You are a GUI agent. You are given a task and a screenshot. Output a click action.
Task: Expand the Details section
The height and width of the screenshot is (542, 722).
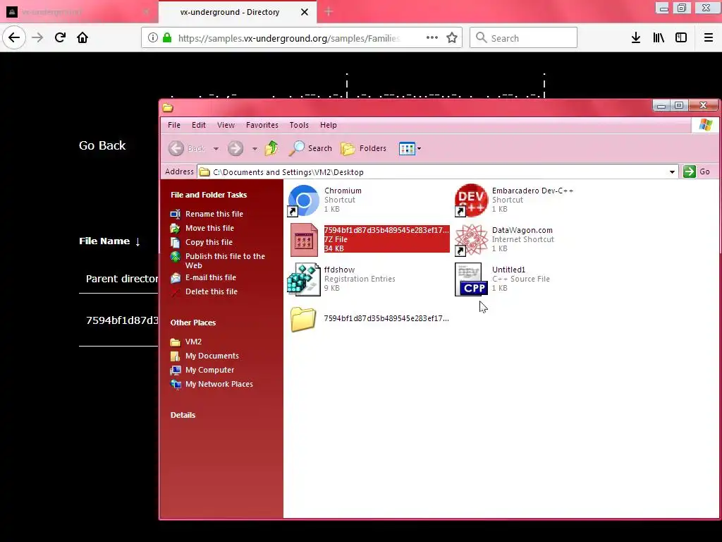point(183,415)
